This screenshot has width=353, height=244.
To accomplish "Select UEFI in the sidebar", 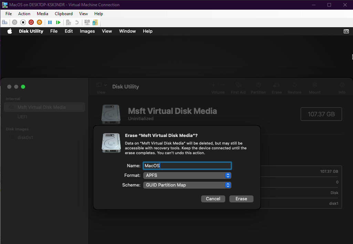I will pos(22,117).
